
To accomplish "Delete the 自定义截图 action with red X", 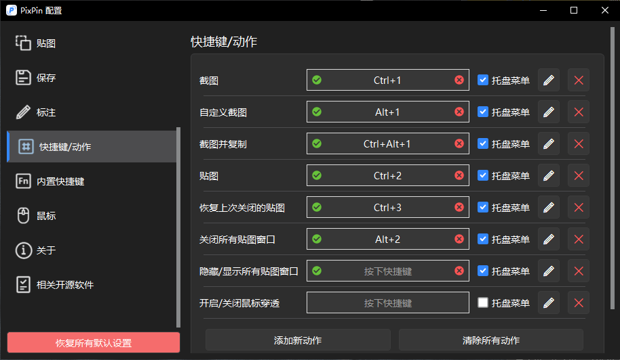I will pos(579,112).
